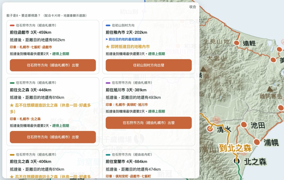The image size is (284, 180).
Task: Click the 清水 station marker on the map
Action: click(x=210, y=129)
